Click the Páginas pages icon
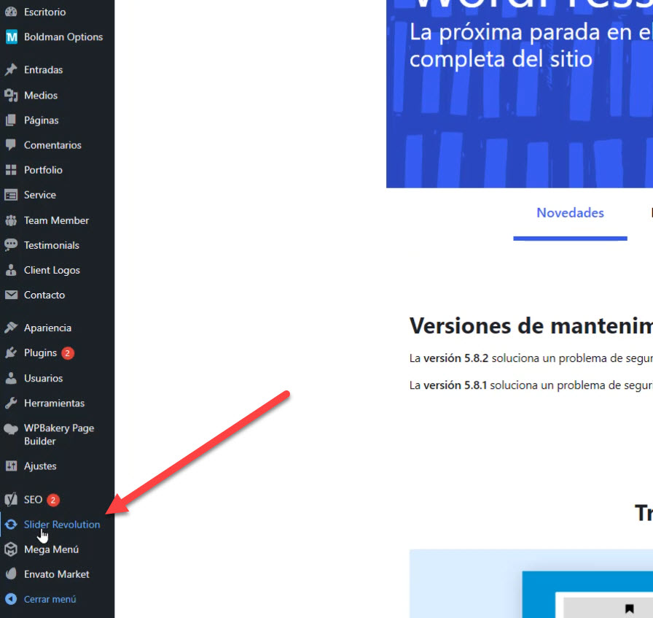 point(11,120)
